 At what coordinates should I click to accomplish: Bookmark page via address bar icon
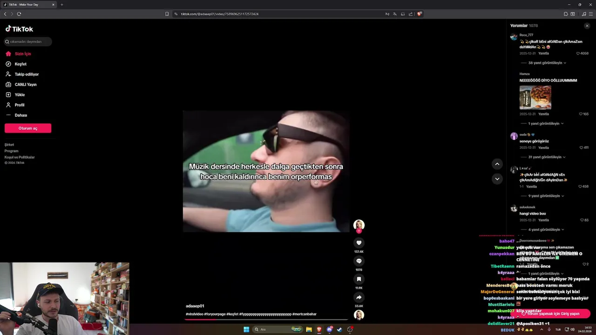pyautogui.click(x=167, y=14)
